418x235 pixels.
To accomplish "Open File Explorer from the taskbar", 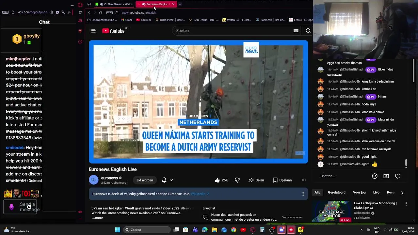I will tap(215, 230).
